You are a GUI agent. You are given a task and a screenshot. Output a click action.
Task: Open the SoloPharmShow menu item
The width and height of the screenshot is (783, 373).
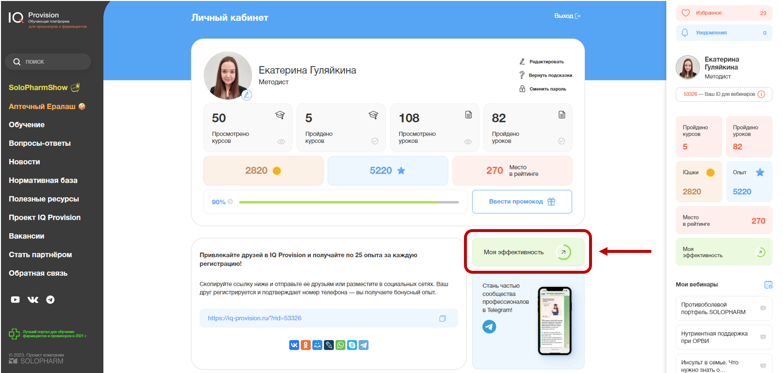(x=44, y=88)
